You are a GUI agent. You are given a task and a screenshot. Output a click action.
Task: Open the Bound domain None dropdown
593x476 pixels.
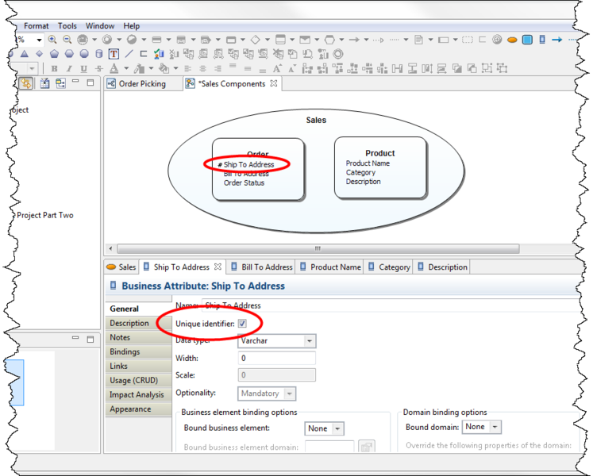pos(495,428)
